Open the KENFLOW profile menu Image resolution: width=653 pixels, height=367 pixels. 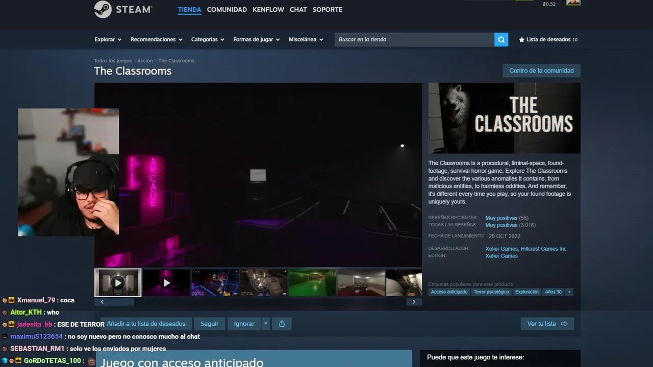coord(268,10)
